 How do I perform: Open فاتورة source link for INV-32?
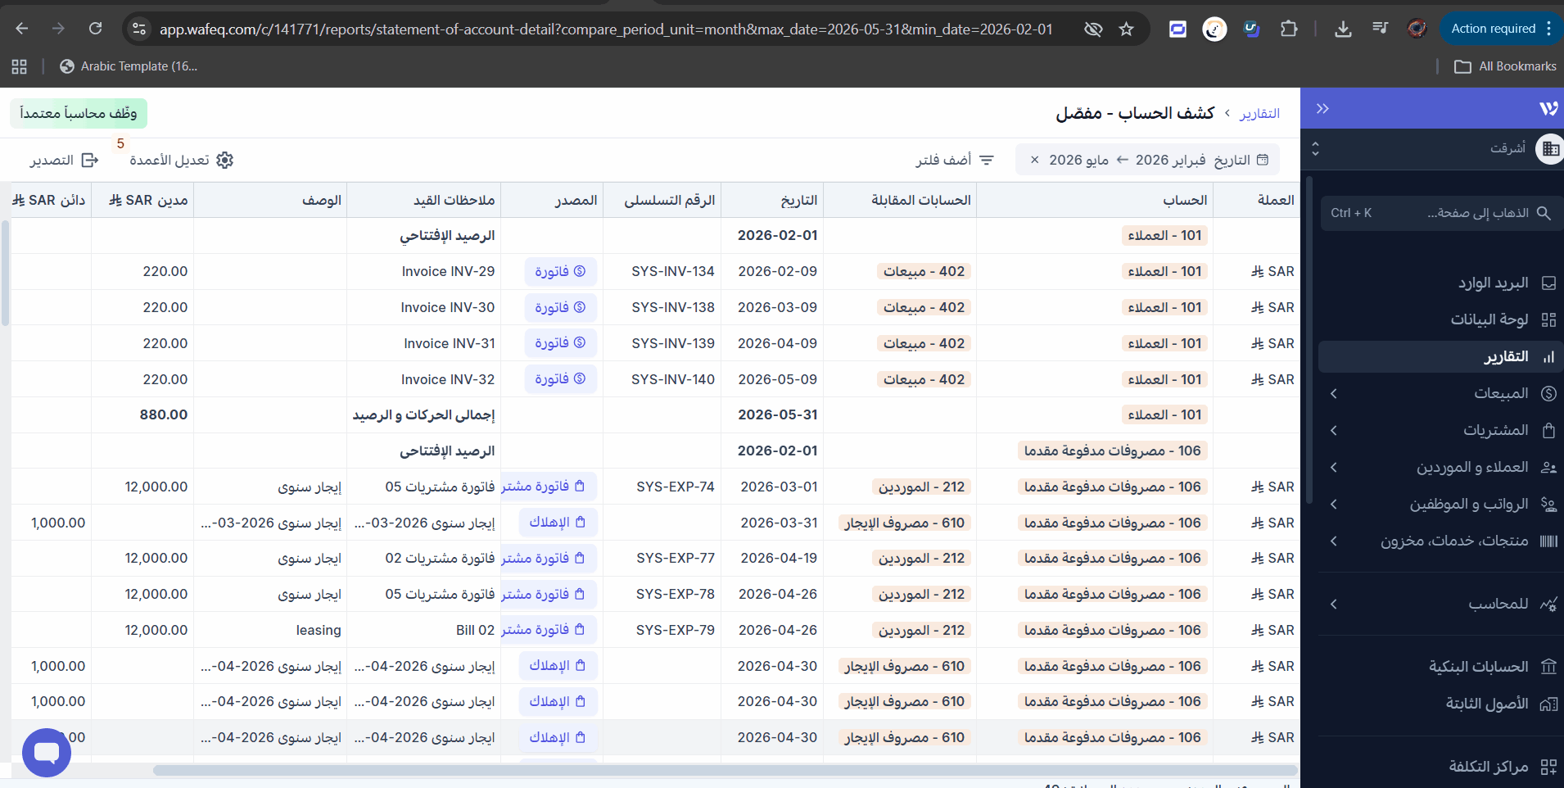coord(560,379)
